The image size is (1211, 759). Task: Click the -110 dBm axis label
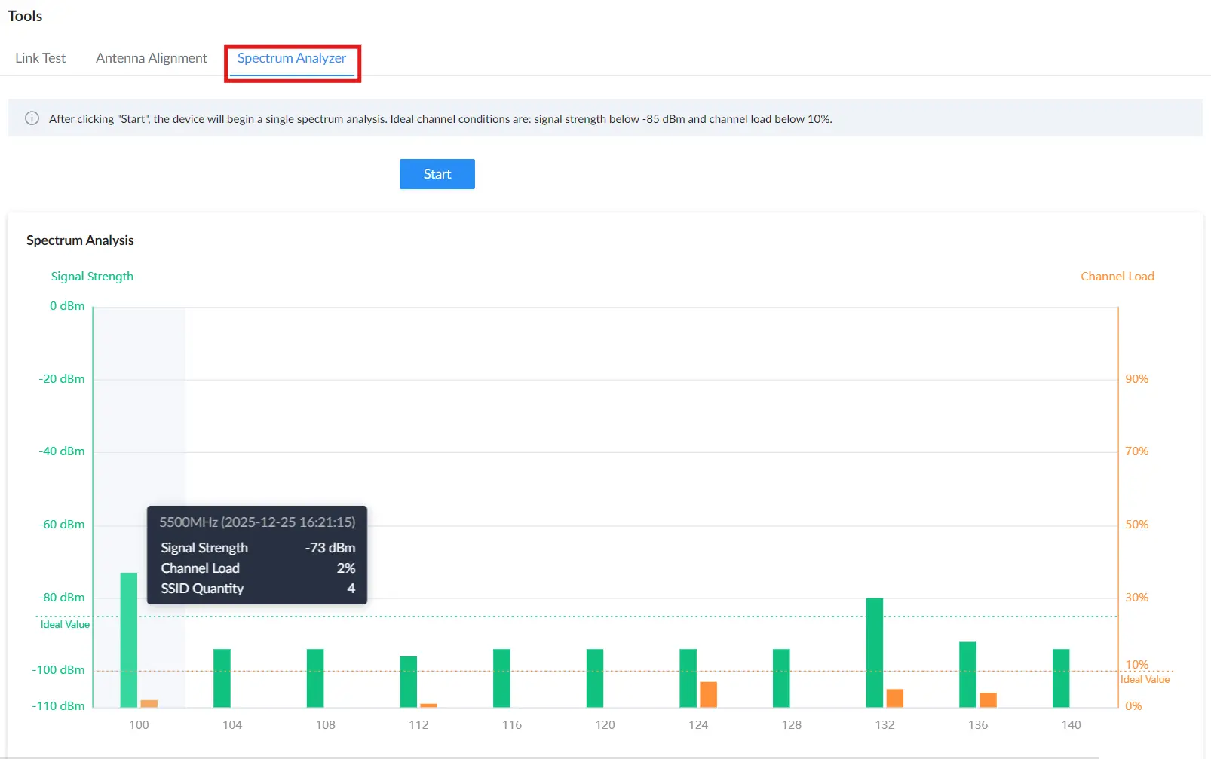[58, 706]
